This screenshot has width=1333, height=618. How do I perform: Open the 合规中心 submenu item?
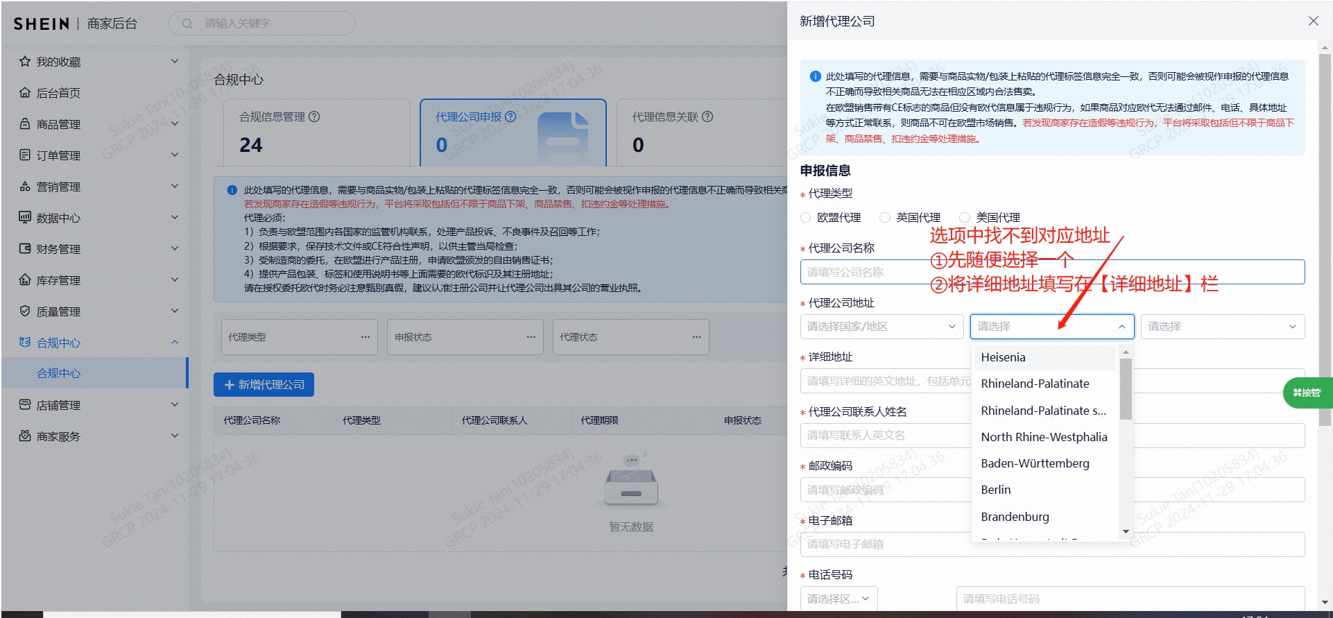(x=94, y=373)
